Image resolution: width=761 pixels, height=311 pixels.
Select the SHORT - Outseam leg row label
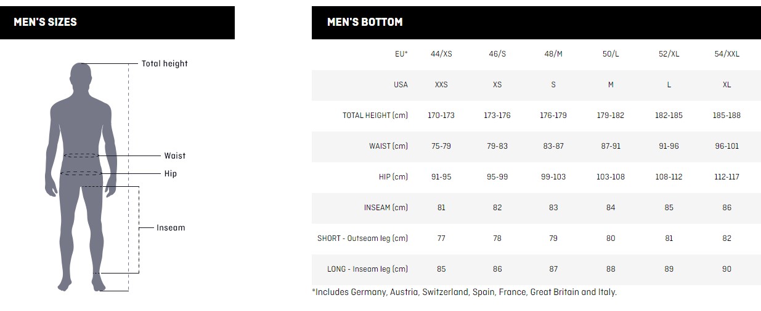363,238
